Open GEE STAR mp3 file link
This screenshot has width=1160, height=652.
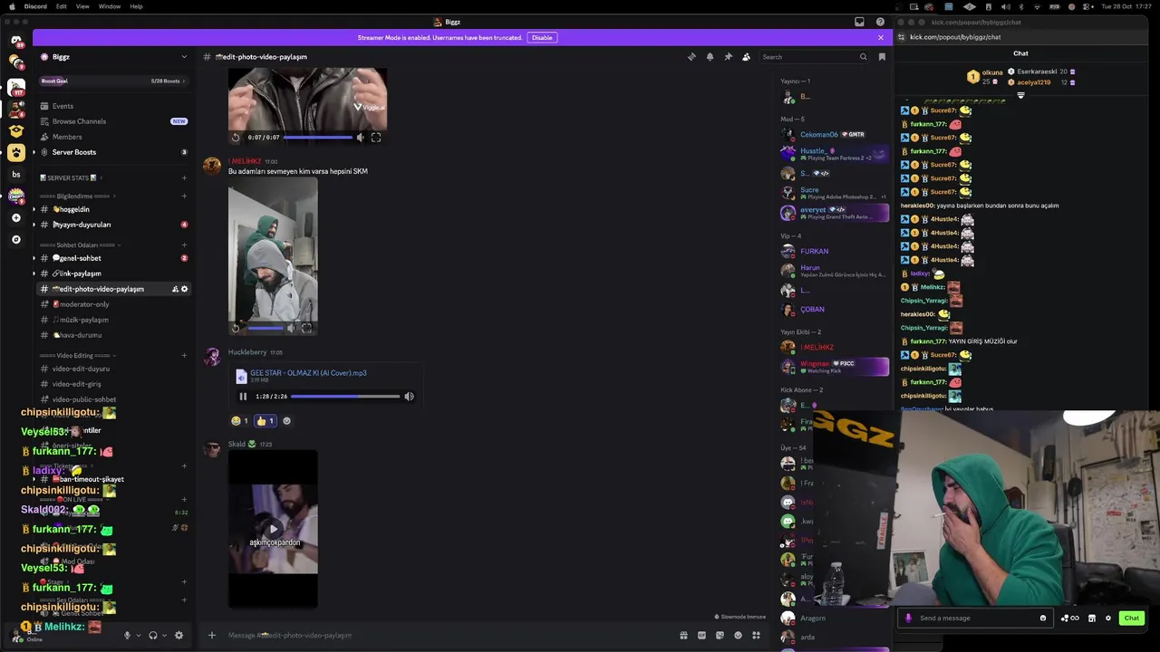[x=308, y=372]
